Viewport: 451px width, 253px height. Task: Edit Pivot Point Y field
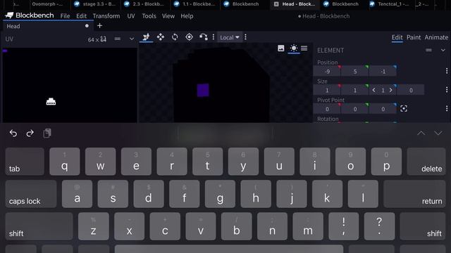point(355,110)
